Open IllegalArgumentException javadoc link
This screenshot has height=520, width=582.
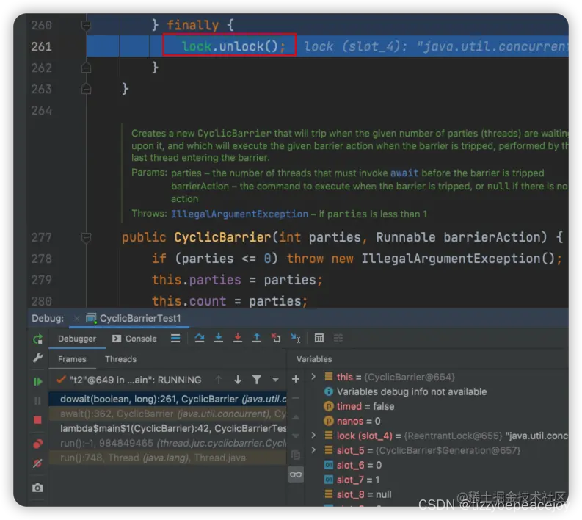[239, 214]
